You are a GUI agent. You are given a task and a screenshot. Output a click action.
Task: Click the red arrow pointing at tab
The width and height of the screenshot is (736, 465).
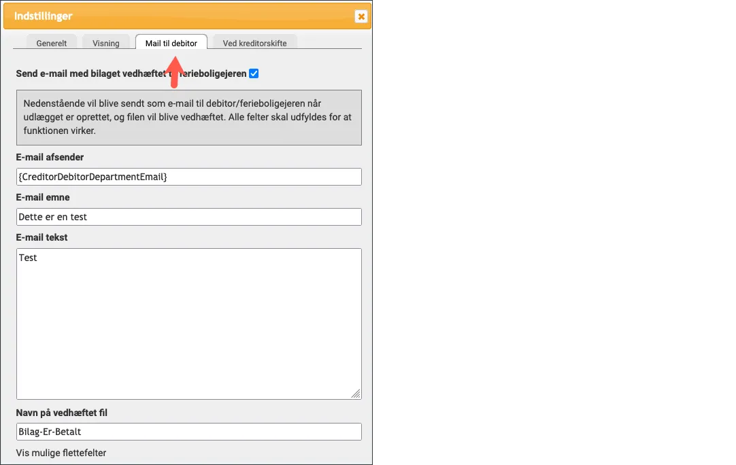[174, 71]
